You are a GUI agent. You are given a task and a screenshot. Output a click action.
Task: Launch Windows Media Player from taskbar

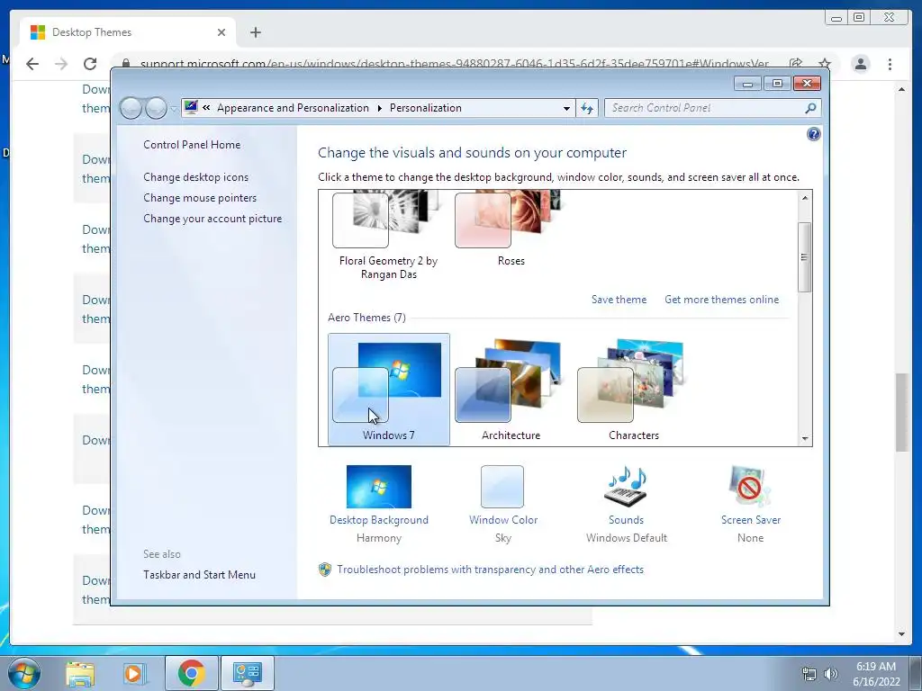click(134, 673)
